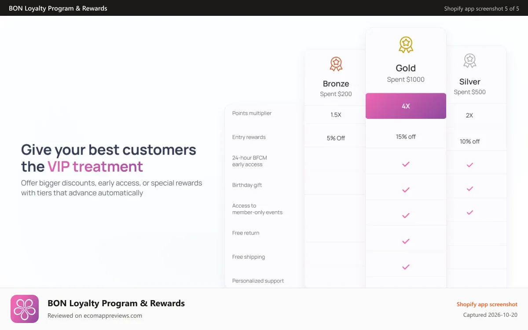Select the highlighted 4X multiplier cell
Viewport: 528px width, 330px height.
(406, 106)
